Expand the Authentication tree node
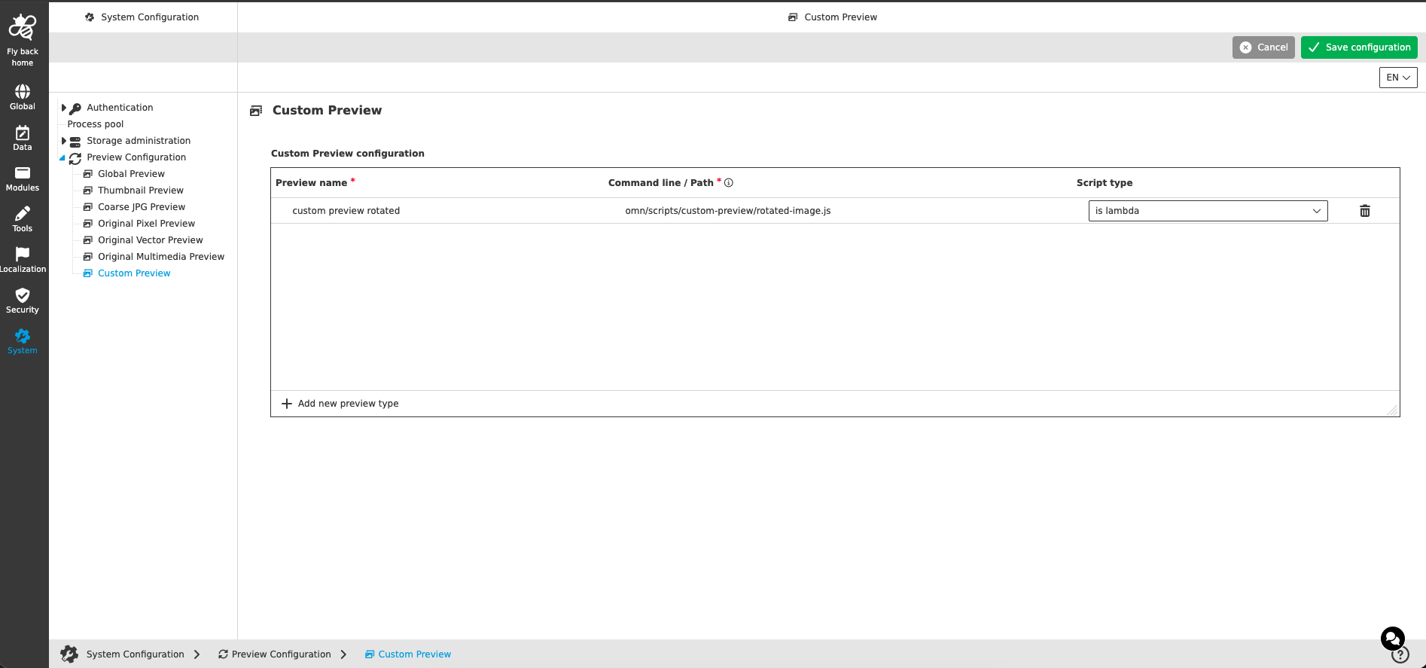 64,108
